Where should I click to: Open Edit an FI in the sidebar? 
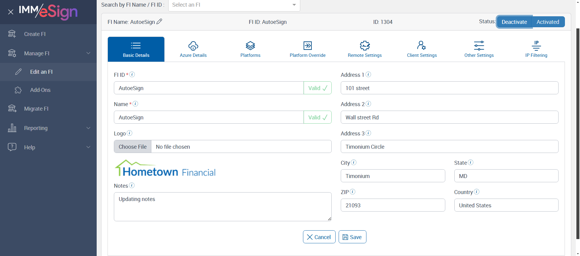pyautogui.click(x=48, y=72)
